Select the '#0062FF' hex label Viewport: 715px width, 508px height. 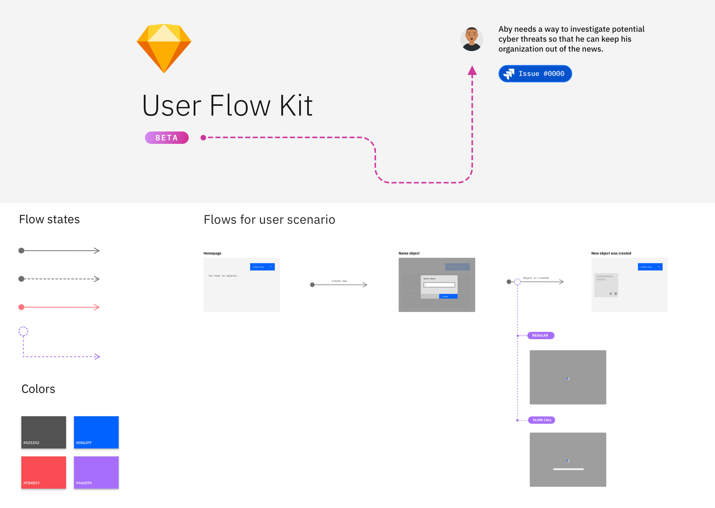pyautogui.click(x=84, y=443)
